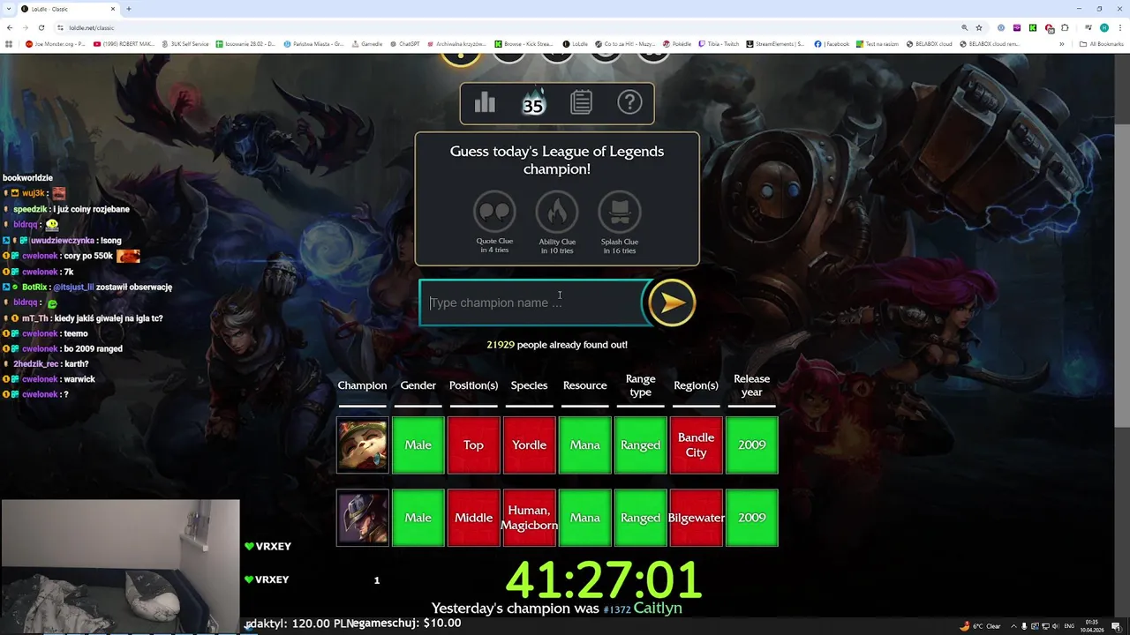1130x635 pixels.
Task: Select the Yordle species cell
Action: (x=529, y=444)
